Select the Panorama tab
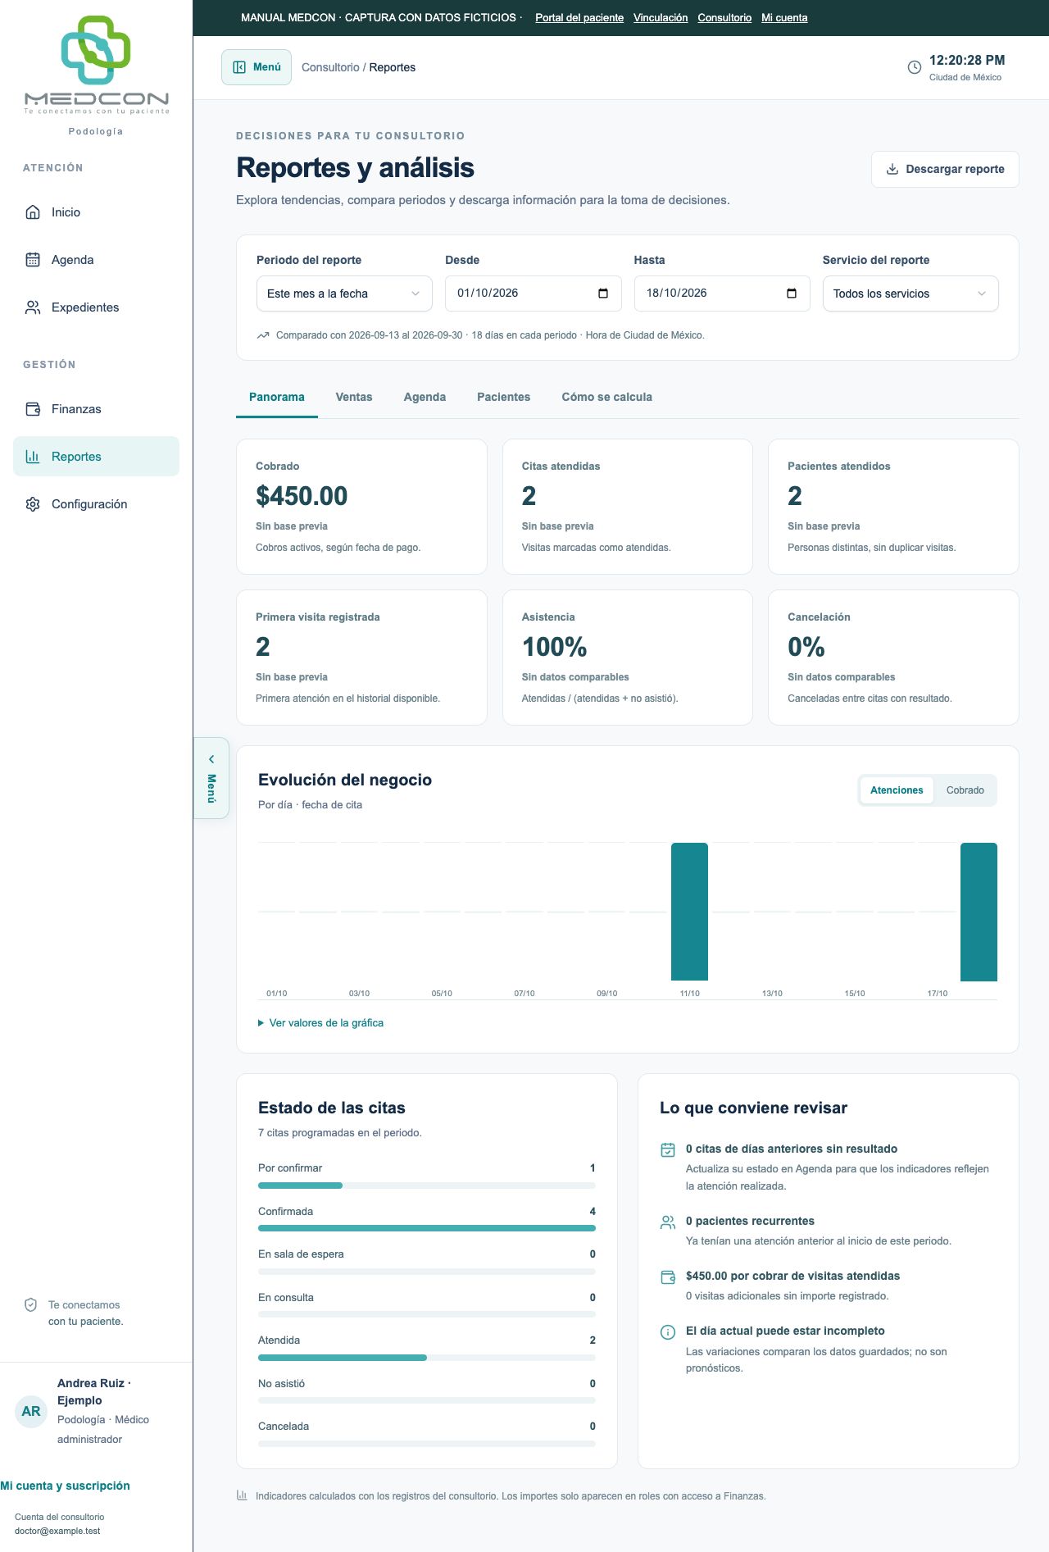This screenshot has width=1049, height=1552. [277, 397]
